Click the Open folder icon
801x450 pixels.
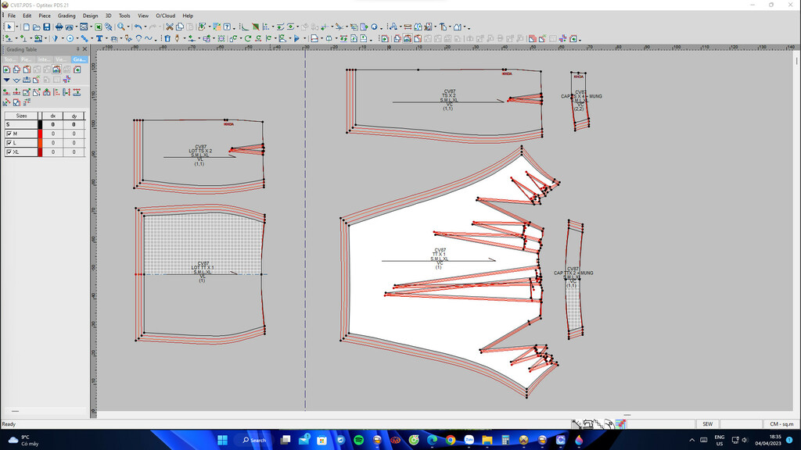coord(36,27)
